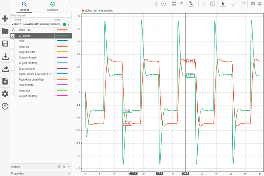Open the Run 1 three-dot options menu
The image size is (264, 176).
[69, 24]
